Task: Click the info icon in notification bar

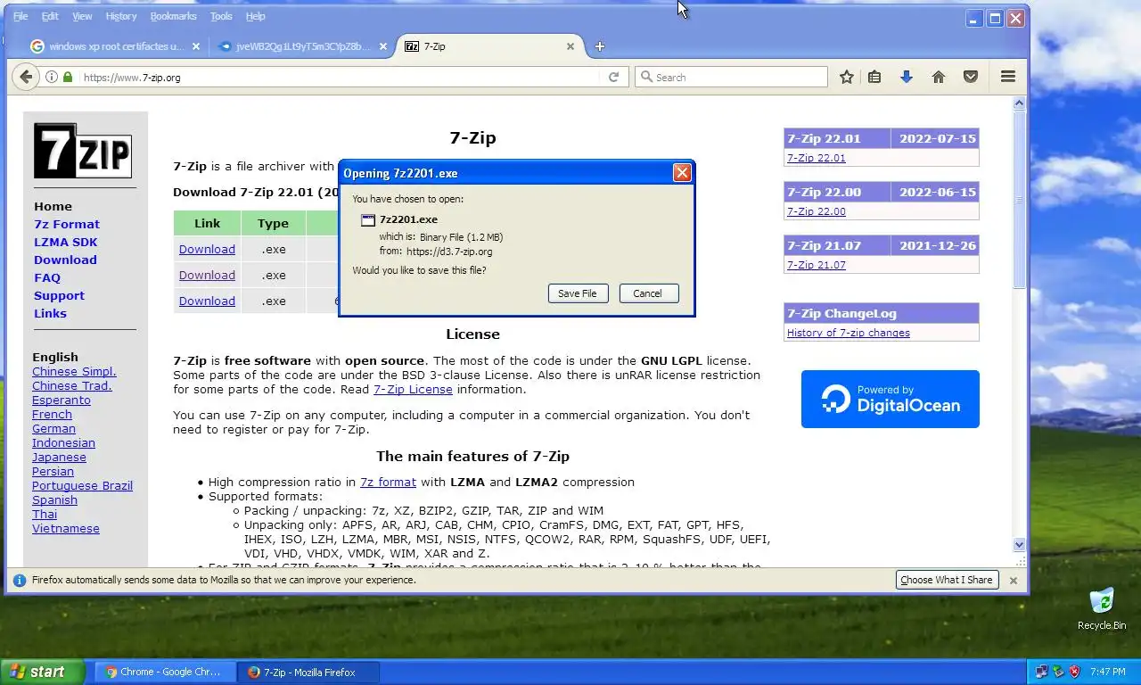Action: click(19, 580)
